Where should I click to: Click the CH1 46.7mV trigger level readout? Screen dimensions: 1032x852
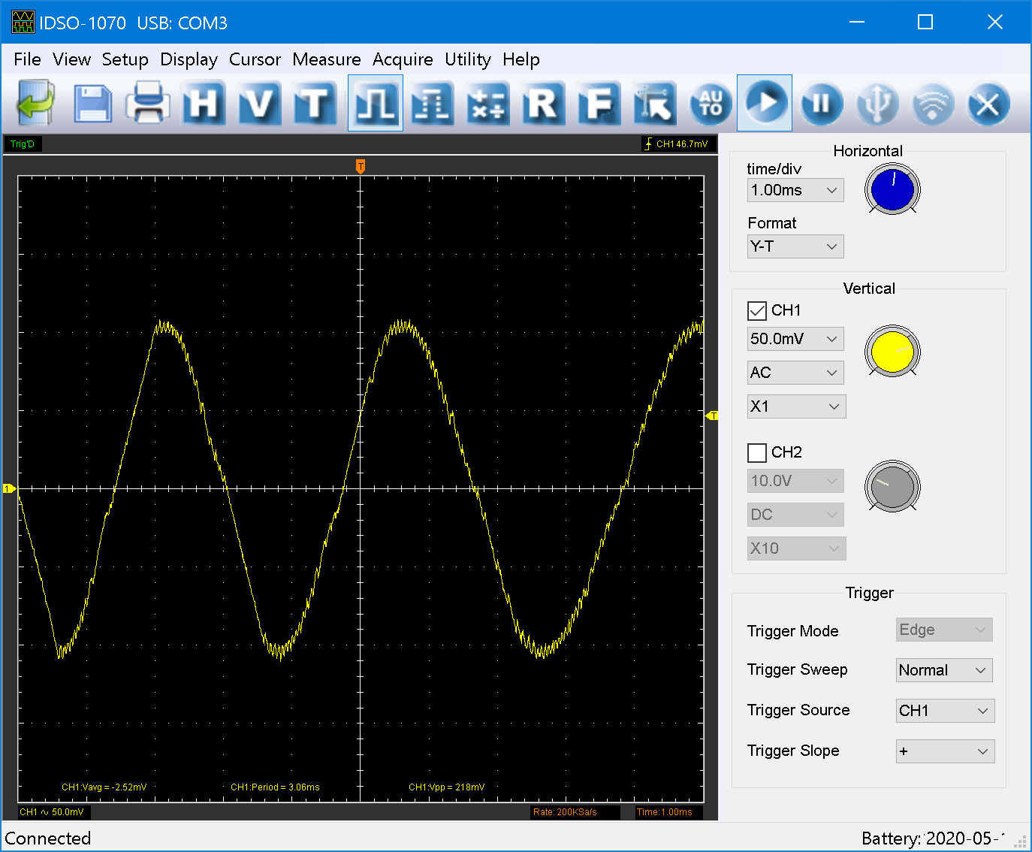677,144
